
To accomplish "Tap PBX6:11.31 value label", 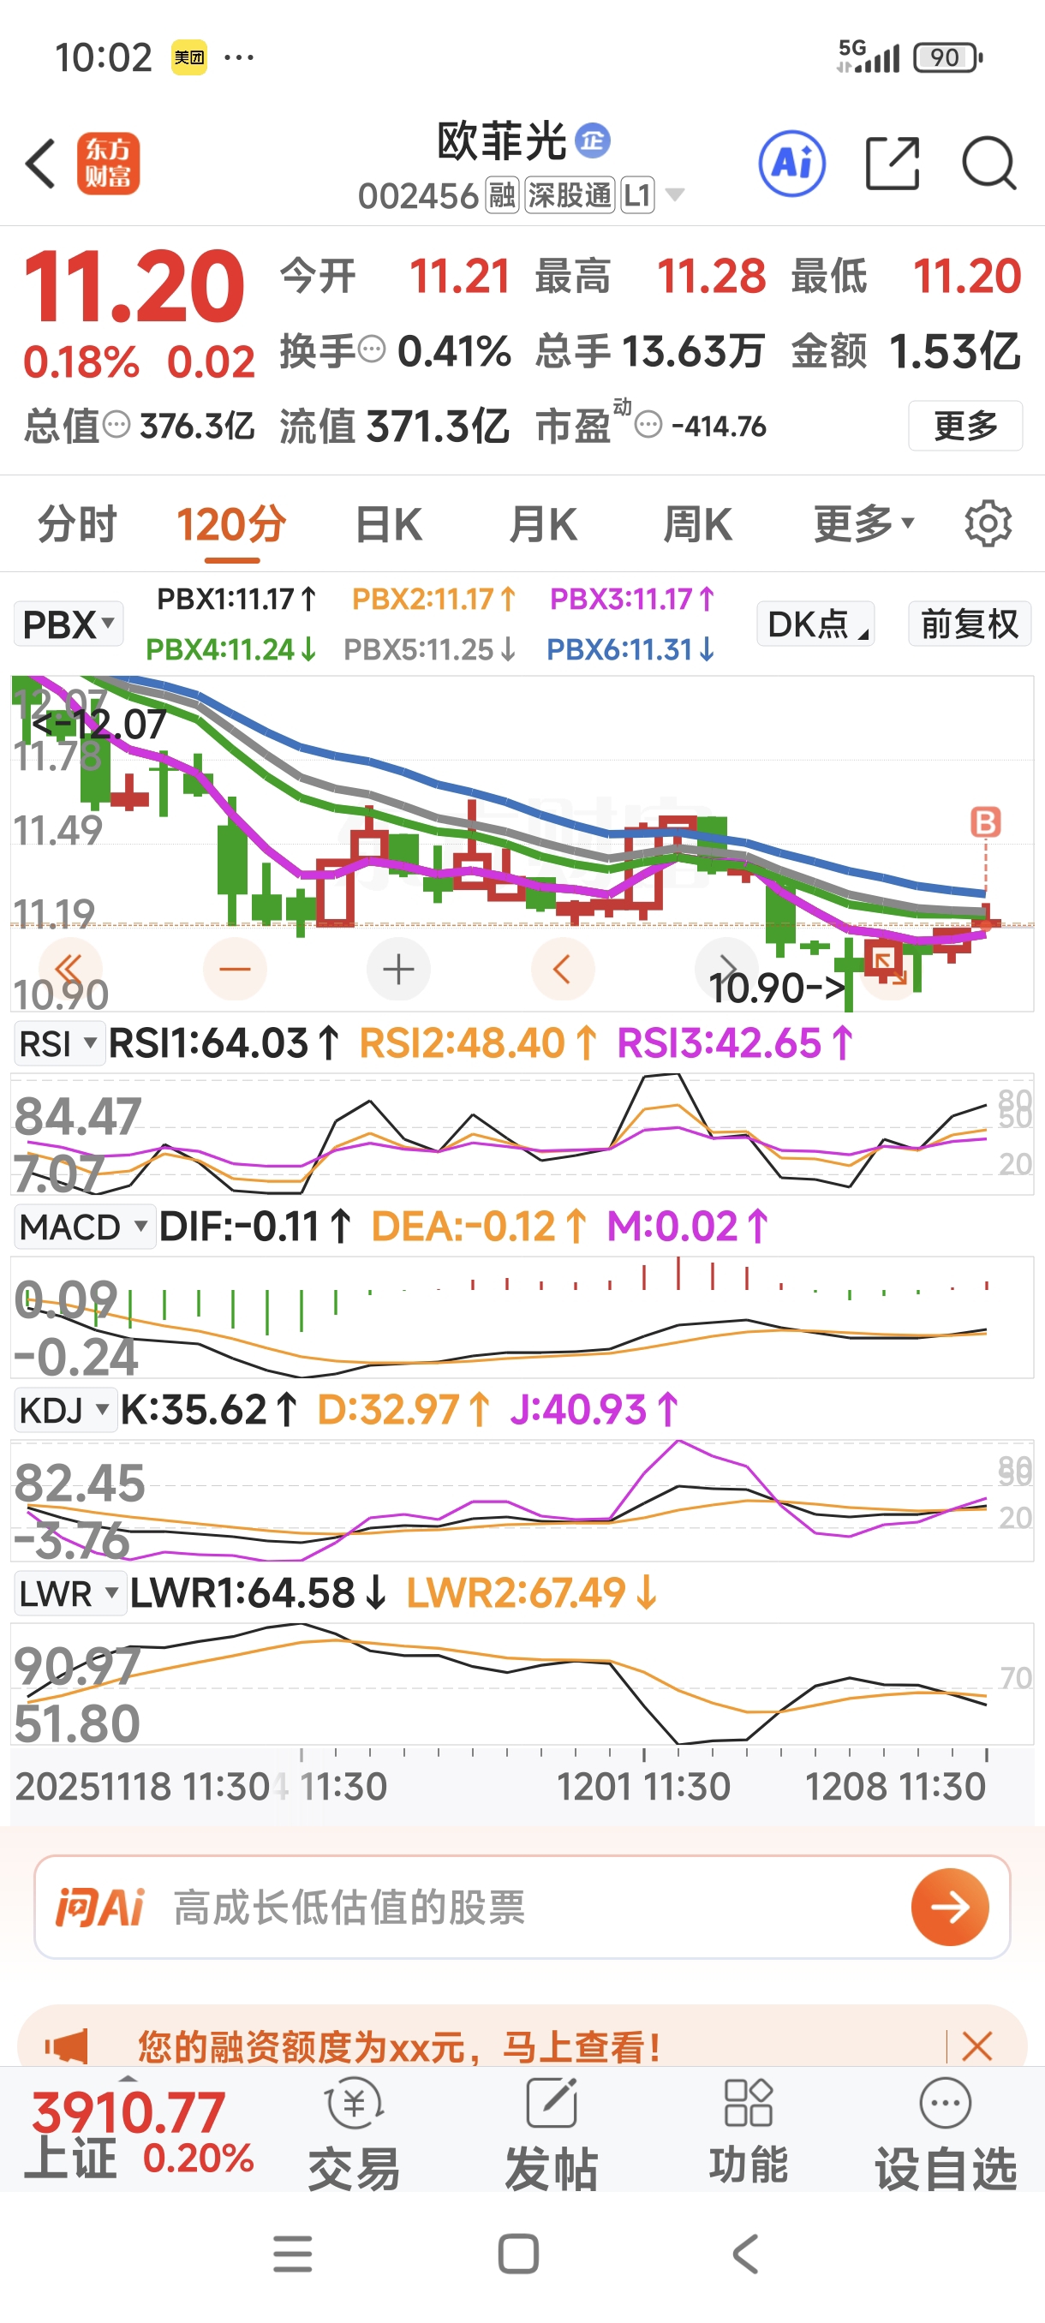I will [630, 649].
